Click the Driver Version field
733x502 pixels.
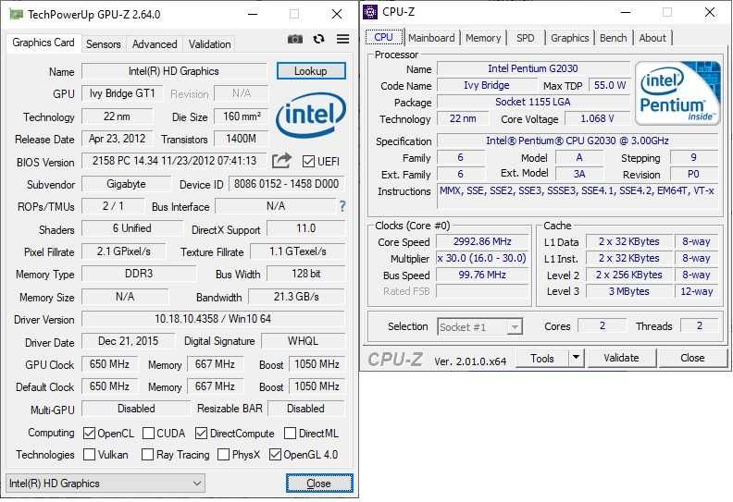click(213, 319)
